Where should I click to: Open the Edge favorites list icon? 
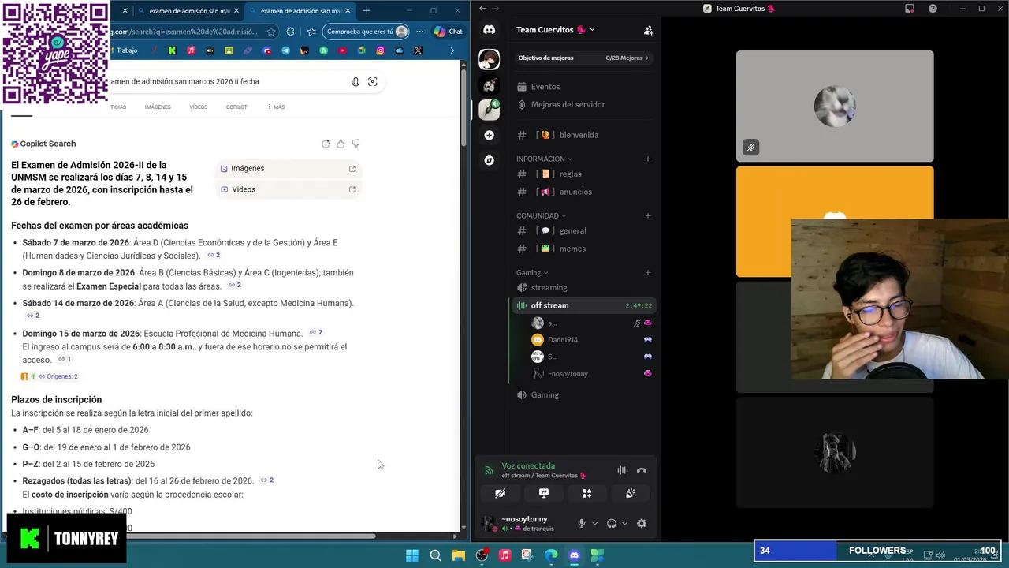coord(311,32)
